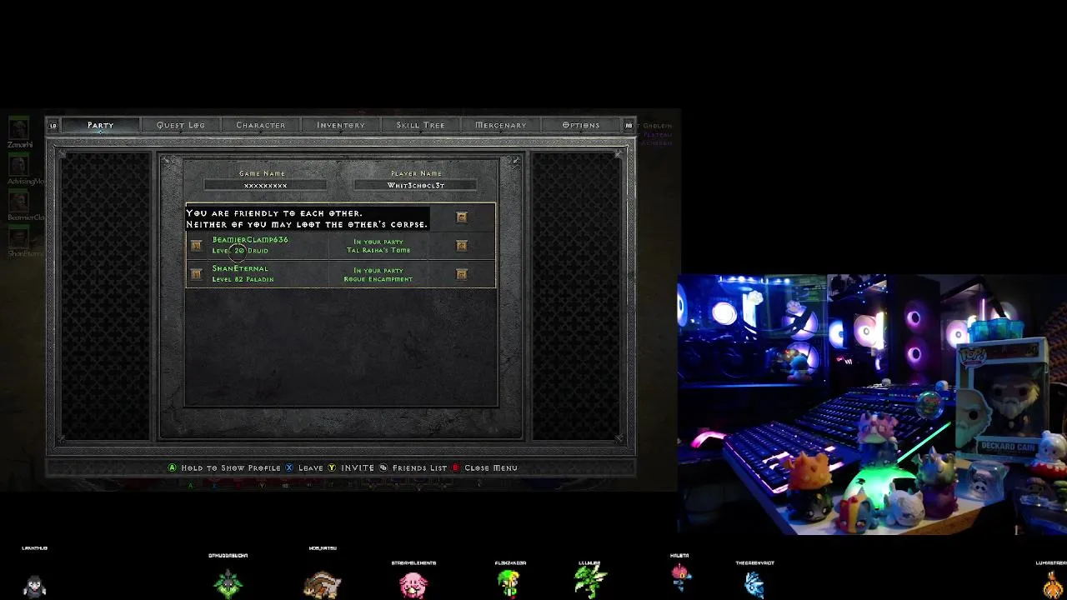Click the right-side icon in ShanEternal's row
The width and height of the screenshot is (1067, 600).
point(462,274)
